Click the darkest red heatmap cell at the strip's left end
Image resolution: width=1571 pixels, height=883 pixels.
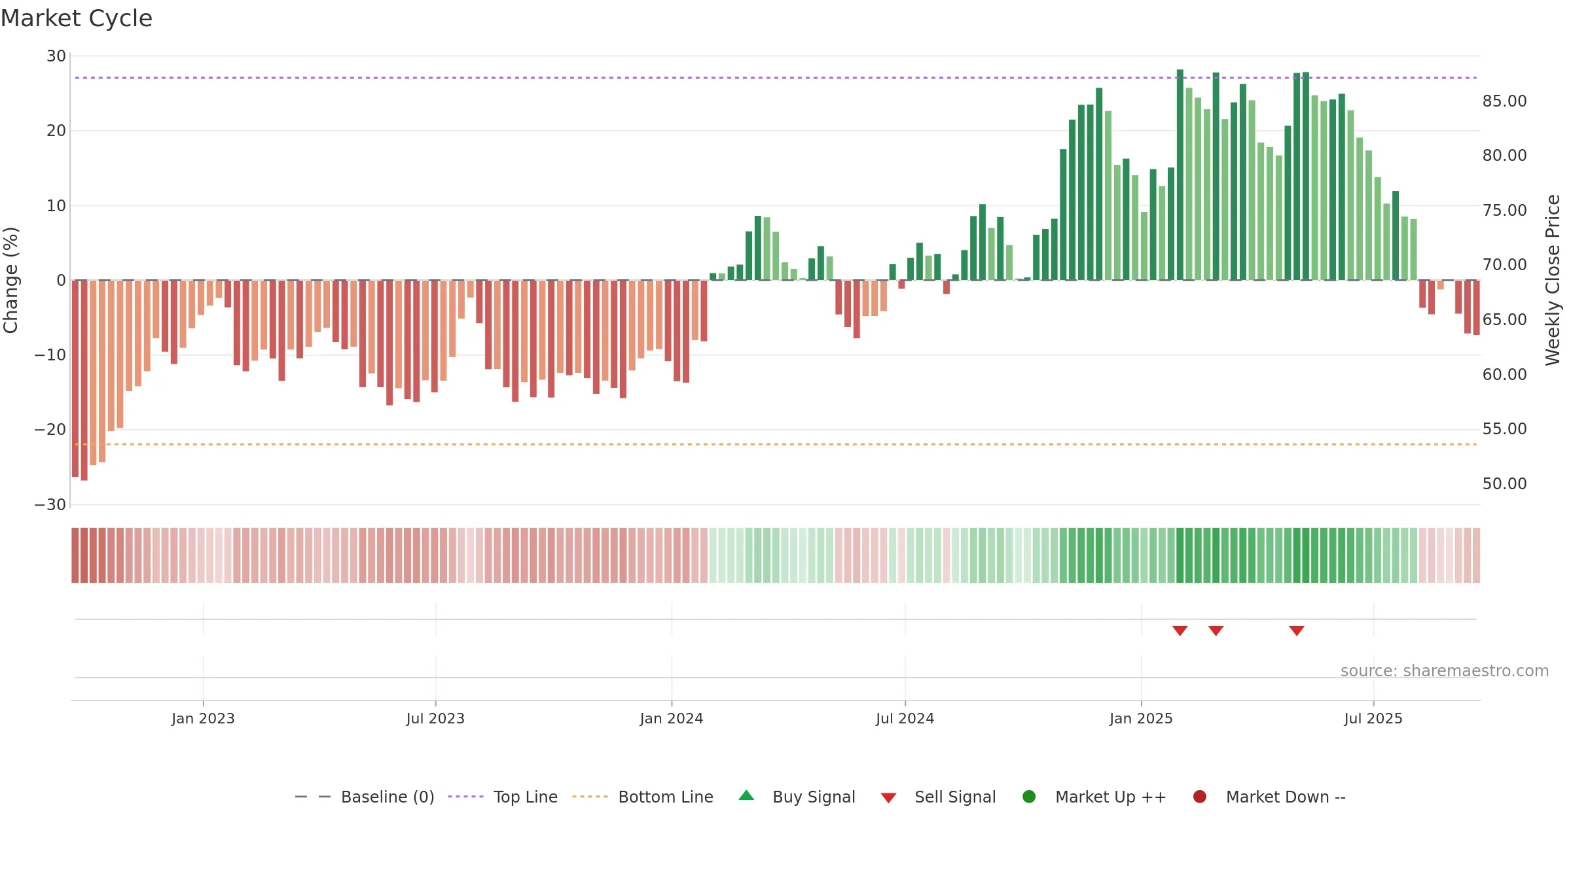(75, 555)
